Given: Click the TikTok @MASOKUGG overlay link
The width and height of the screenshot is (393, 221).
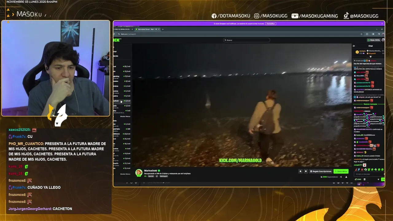Looking at the screenshot, I should (361, 16).
